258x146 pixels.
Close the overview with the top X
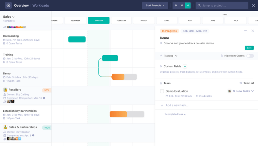253,6
